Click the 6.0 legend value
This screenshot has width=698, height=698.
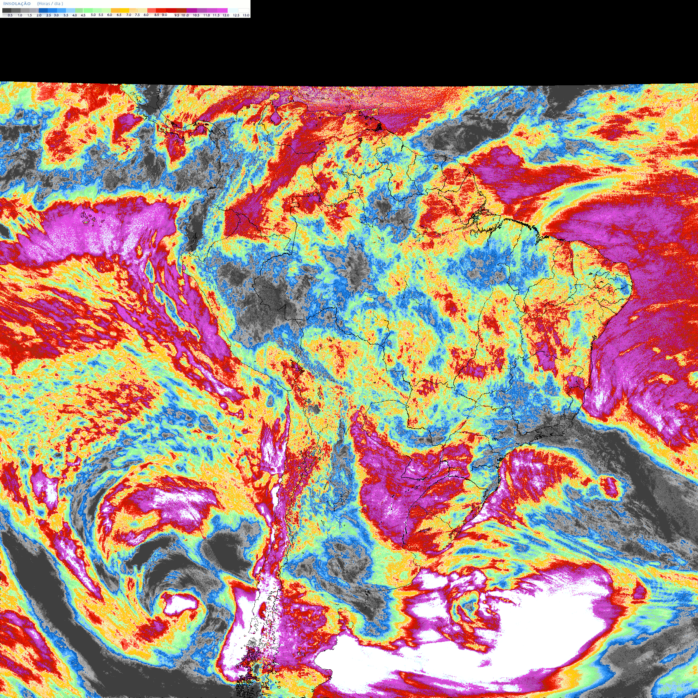(x=110, y=15)
